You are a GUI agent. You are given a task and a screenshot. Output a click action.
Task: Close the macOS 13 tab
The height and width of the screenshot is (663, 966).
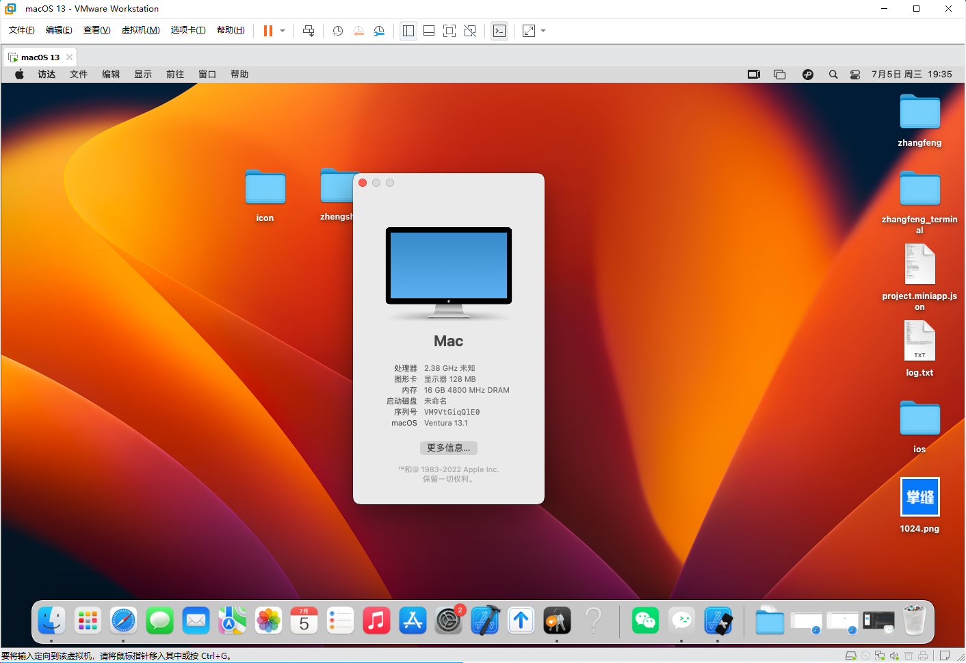click(x=69, y=57)
